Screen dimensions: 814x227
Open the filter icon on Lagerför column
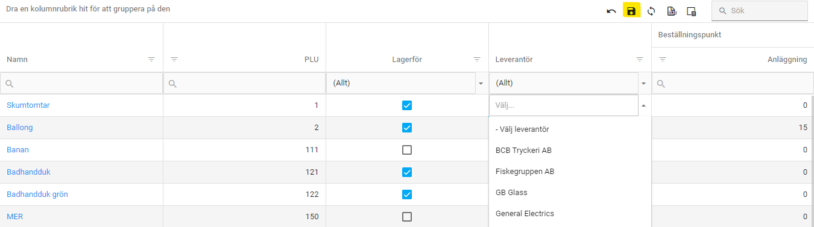point(477,60)
